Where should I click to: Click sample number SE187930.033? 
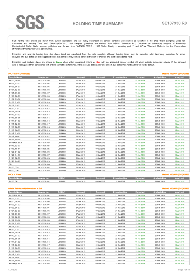[44, 171]
